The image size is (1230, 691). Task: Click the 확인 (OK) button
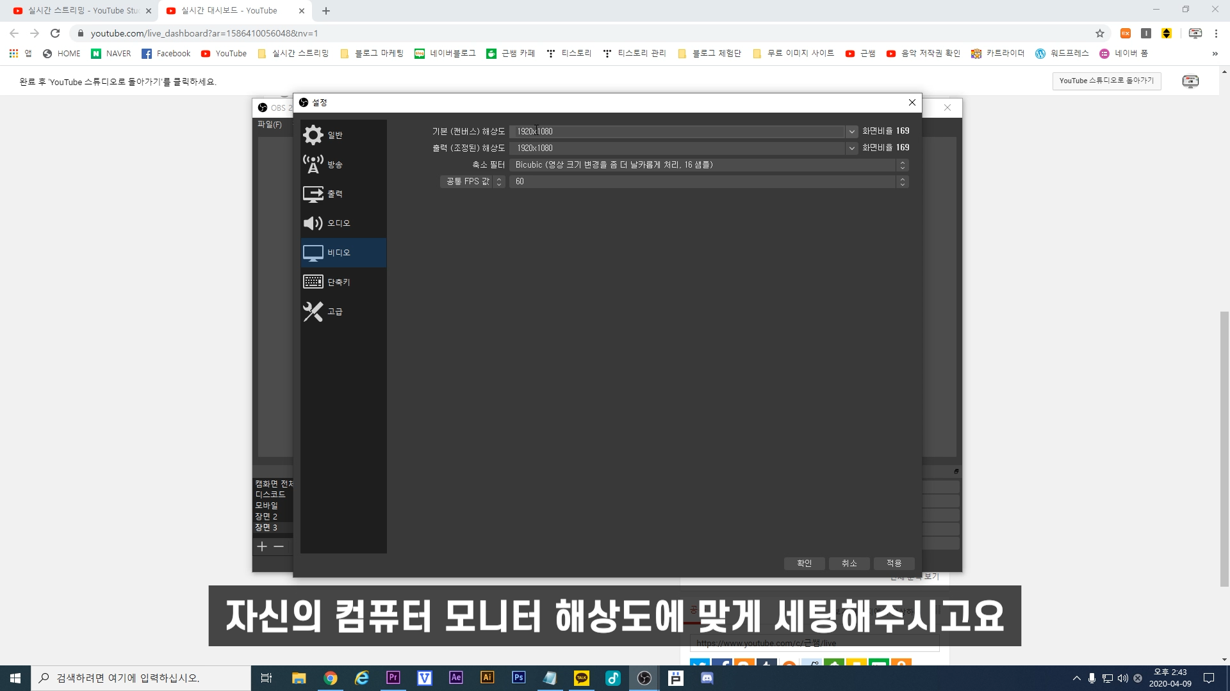[804, 563]
